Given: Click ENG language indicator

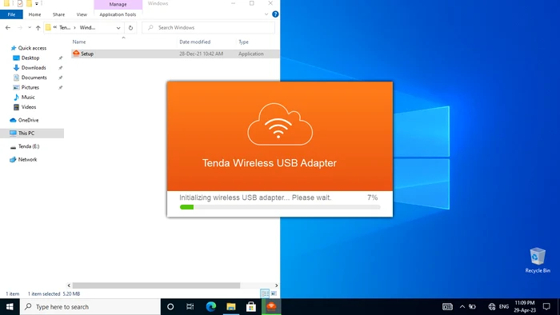Looking at the screenshot, I should coord(504,307).
